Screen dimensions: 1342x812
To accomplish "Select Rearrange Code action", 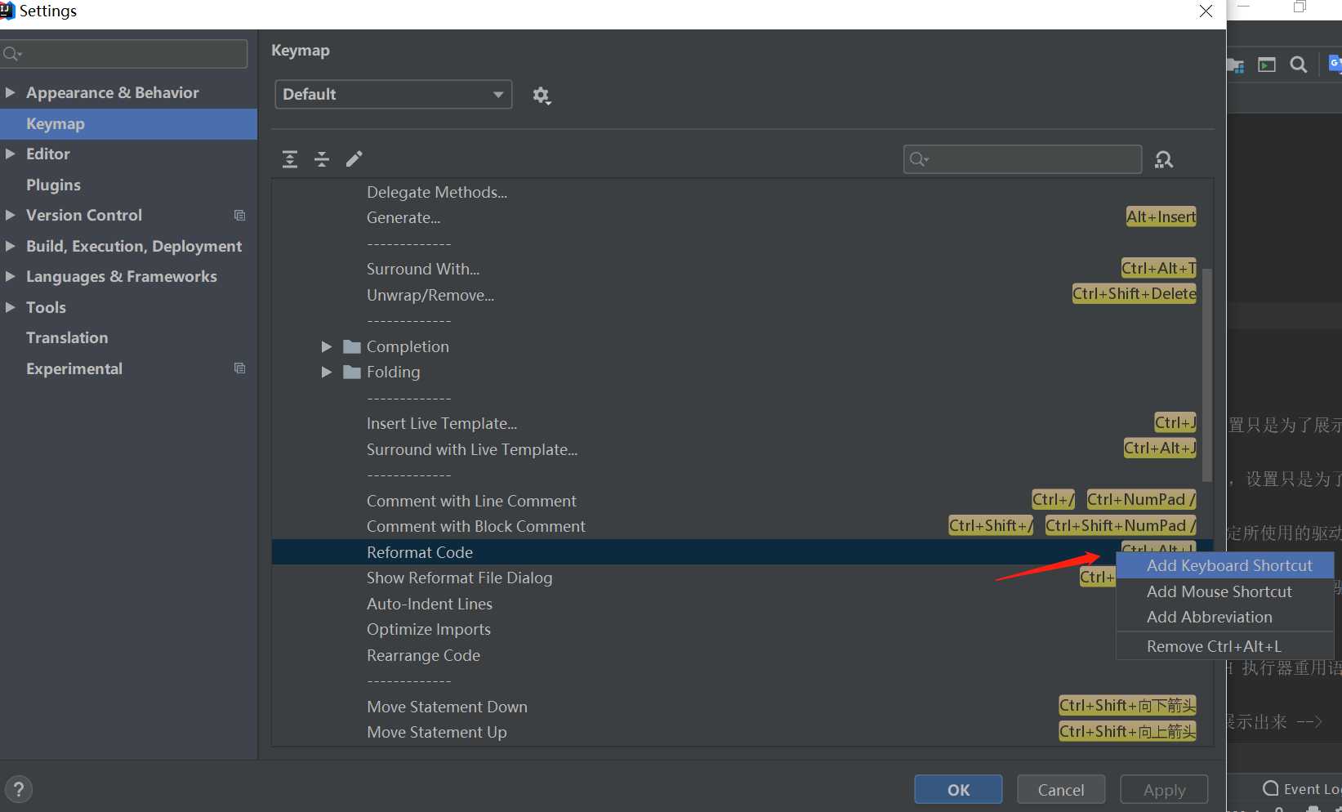I will (423, 656).
